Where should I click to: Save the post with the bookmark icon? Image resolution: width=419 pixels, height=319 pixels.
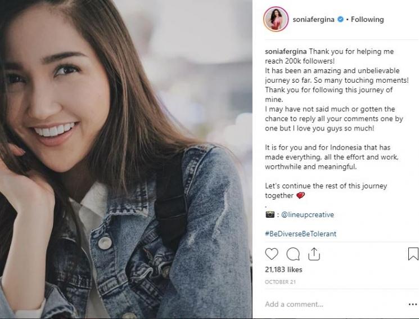point(413,254)
